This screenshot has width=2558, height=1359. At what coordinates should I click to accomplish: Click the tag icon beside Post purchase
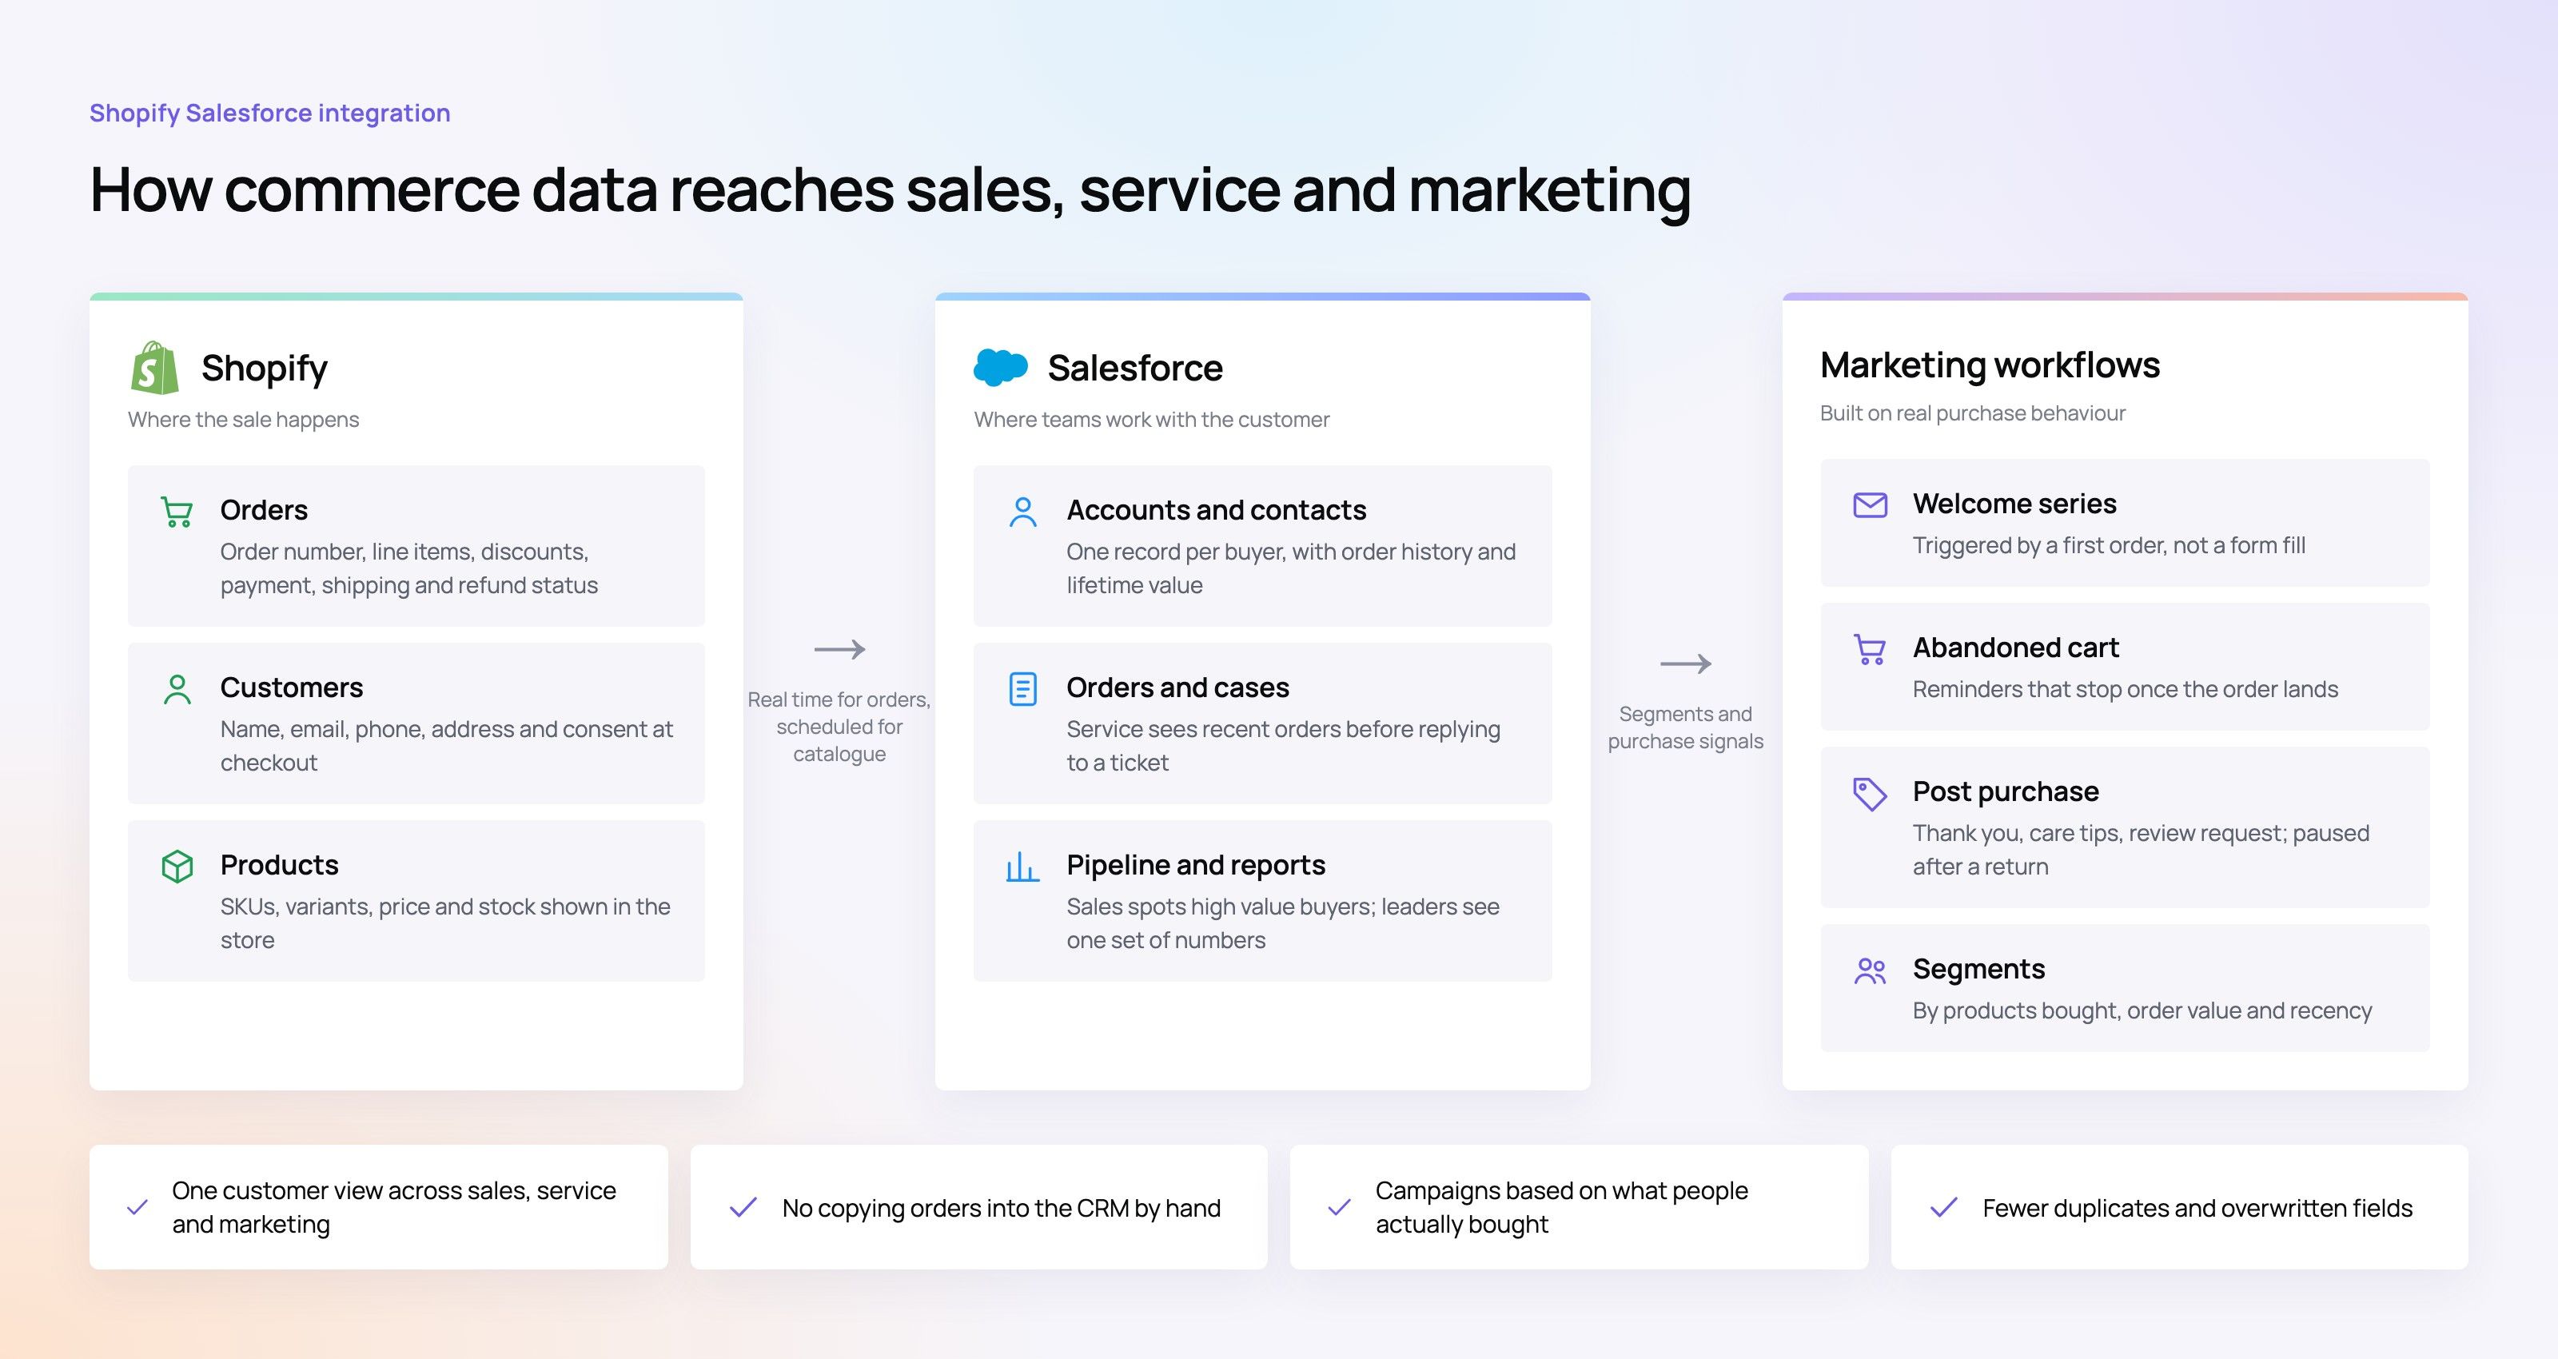click(x=1870, y=794)
